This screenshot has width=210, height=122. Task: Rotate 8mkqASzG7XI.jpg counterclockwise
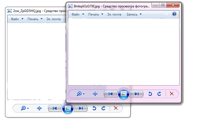[x=150, y=94]
